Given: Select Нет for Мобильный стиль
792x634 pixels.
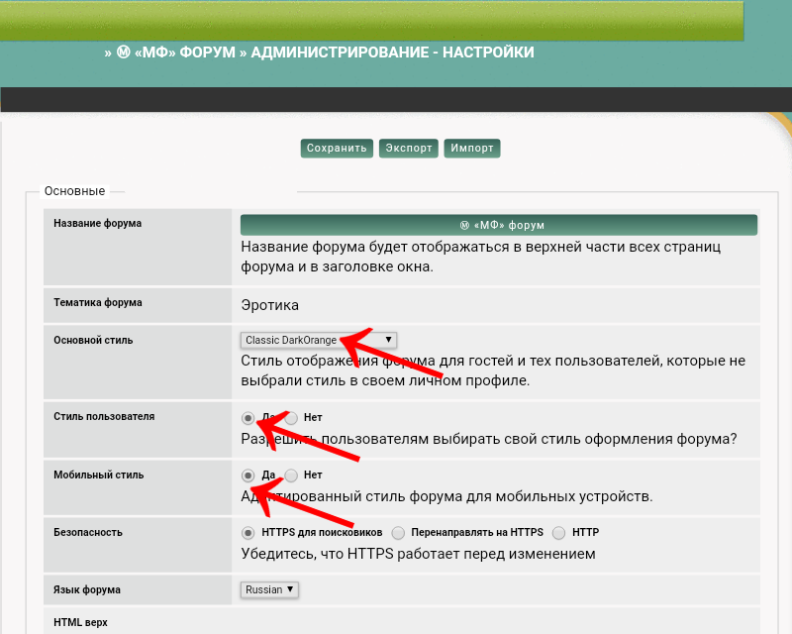Looking at the screenshot, I should (291, 475).
